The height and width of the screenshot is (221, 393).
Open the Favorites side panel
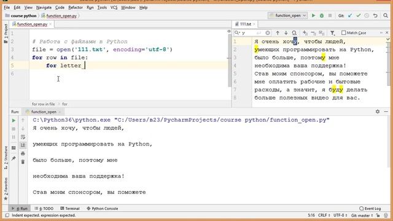[6, 189]
